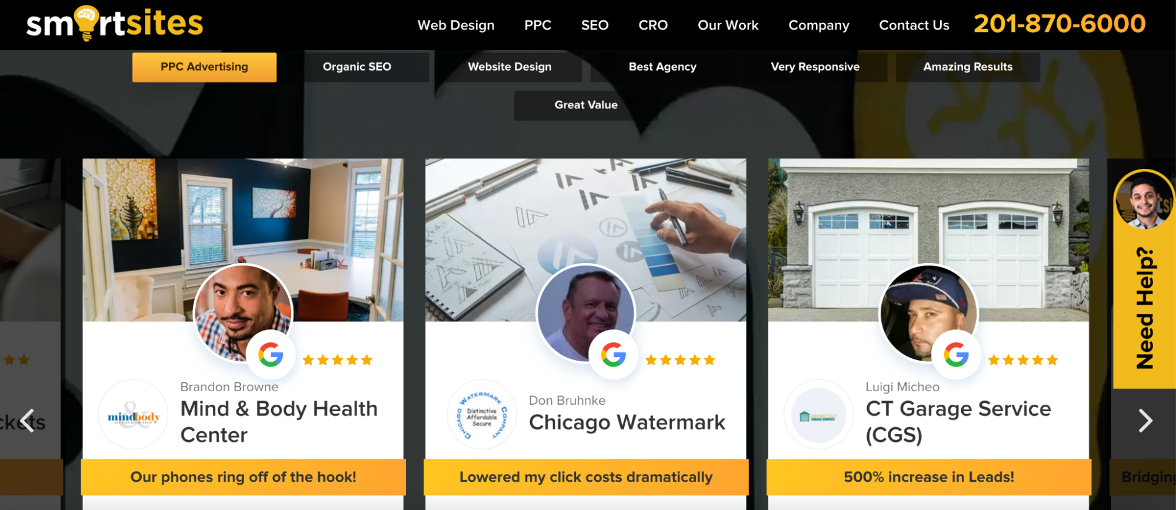This screenshot has width=1176, height=510.
Task: Open the Need Help? side tab
Action: click(x=1144, y=279)
